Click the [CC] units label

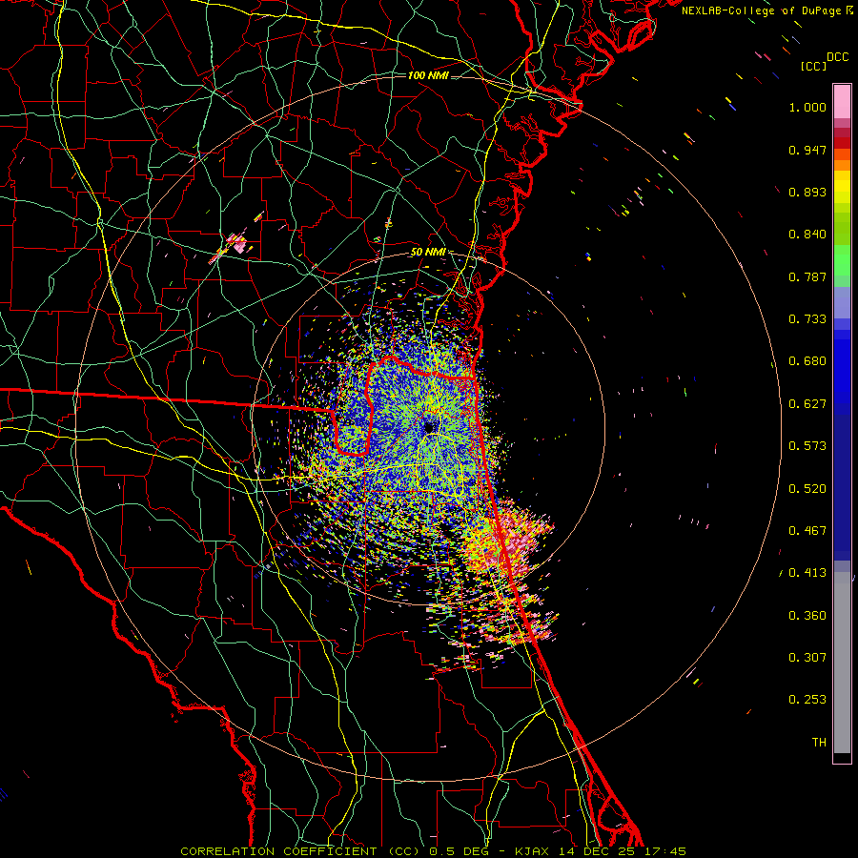(813, 66)
